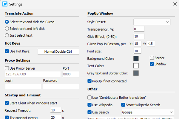Click the Transparency percentage field
The width and height of the screenshot is (179, 119).
point(139,29)
